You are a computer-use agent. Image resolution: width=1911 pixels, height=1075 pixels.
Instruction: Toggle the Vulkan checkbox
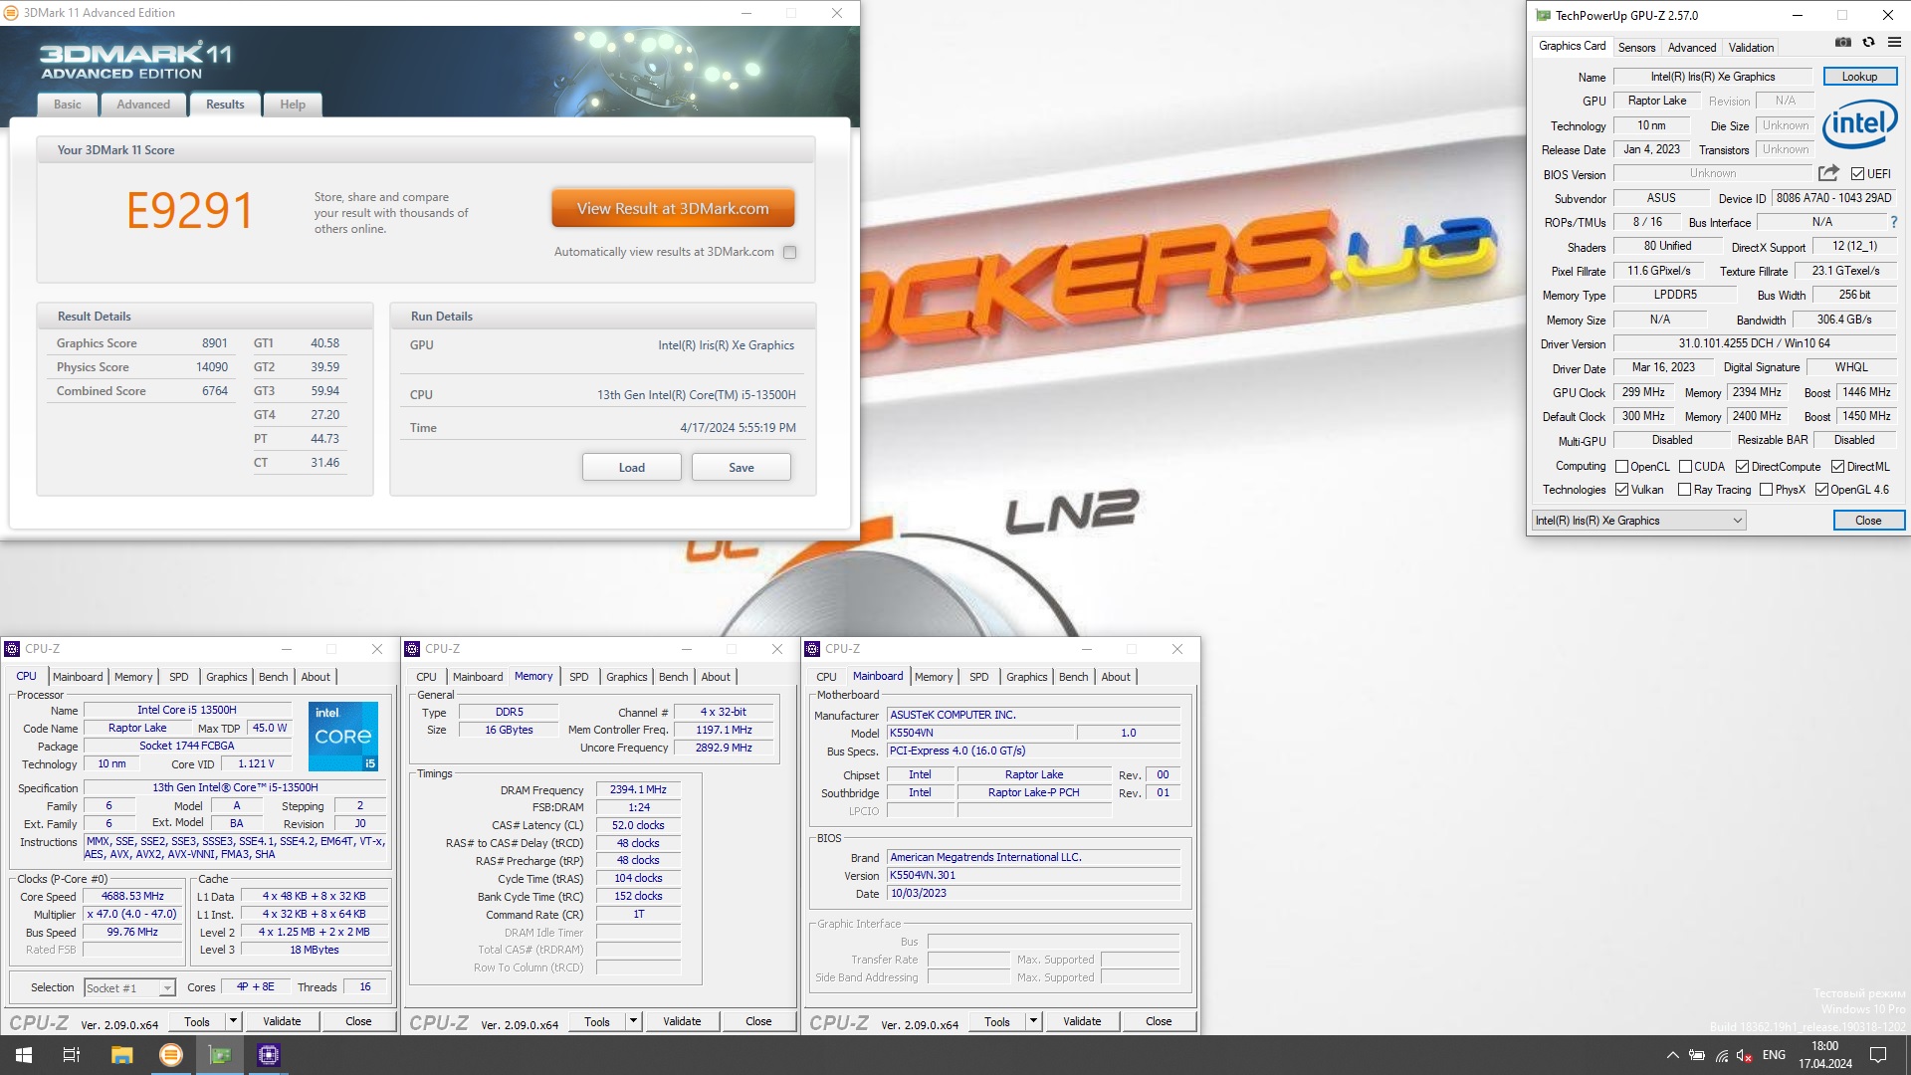(x=1621, y=490)
